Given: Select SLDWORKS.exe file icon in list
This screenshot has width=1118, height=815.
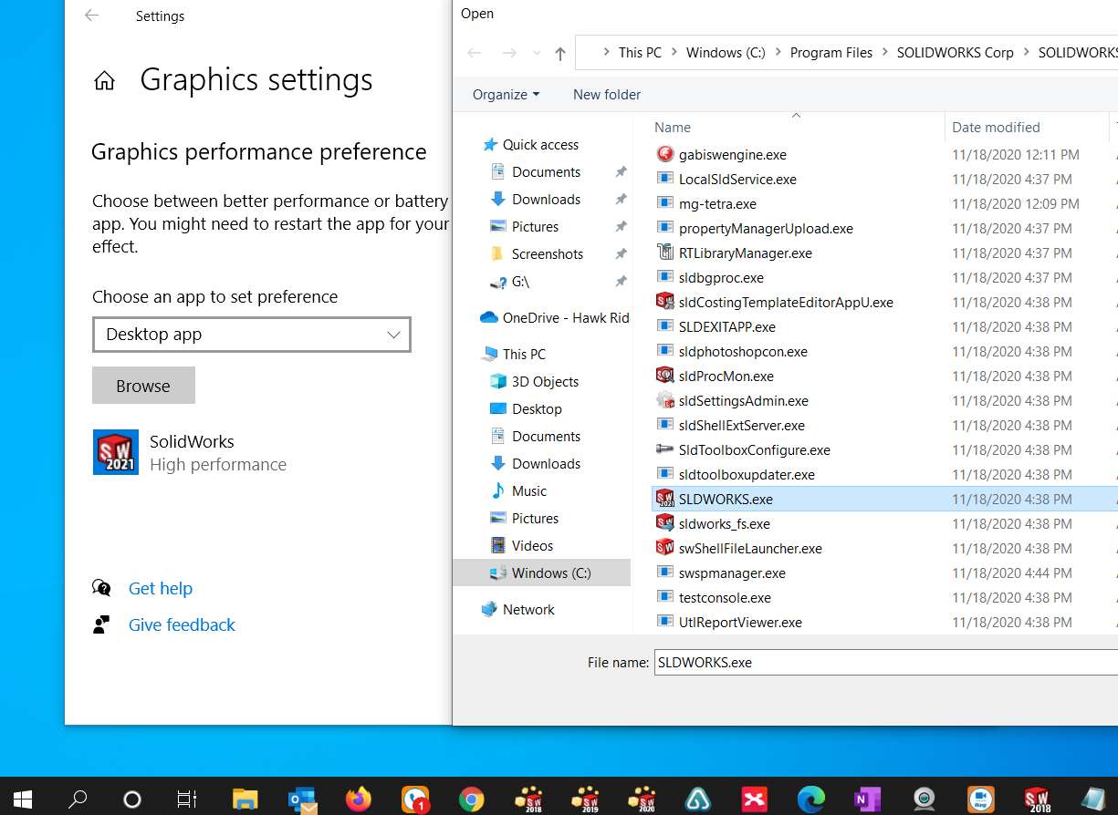Looking at the screenshot, I should [664, 499].
